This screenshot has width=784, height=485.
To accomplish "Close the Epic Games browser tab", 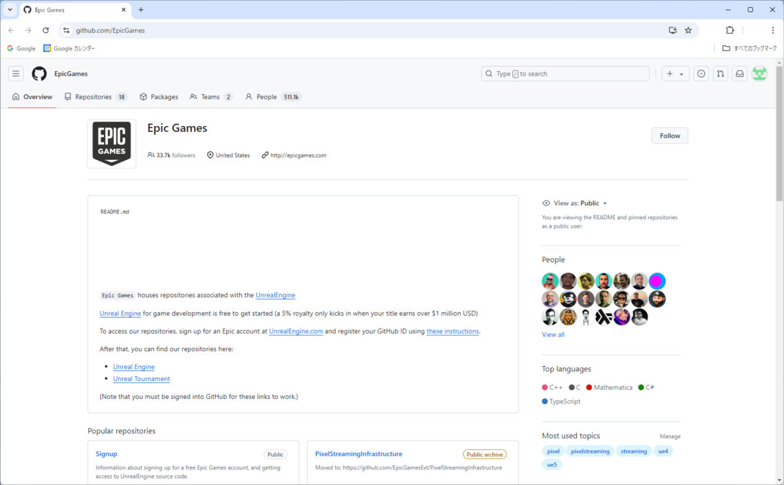I will tap(124, 10).
